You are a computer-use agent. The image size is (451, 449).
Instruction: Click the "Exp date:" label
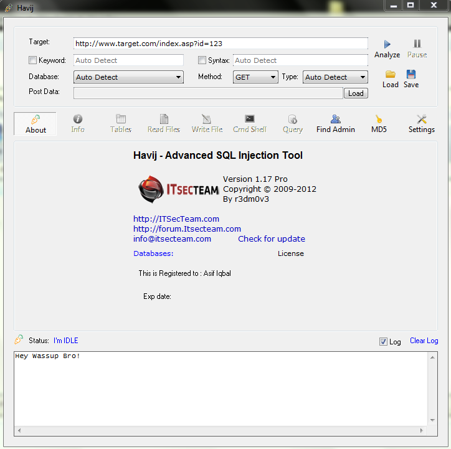[x=157, y=296]
